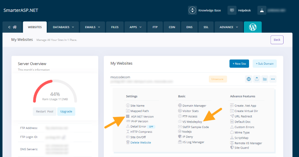Go to the home control panel tab
The width and height of the screenshot is (299, 157).
pos(12,27)
